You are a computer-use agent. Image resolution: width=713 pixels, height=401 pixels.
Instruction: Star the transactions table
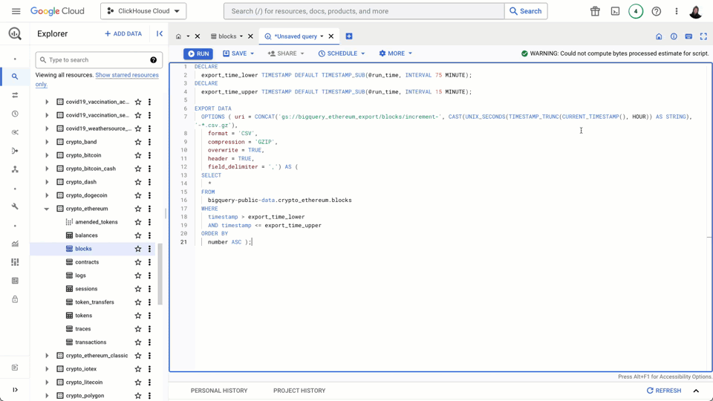(x=138, y=342)
